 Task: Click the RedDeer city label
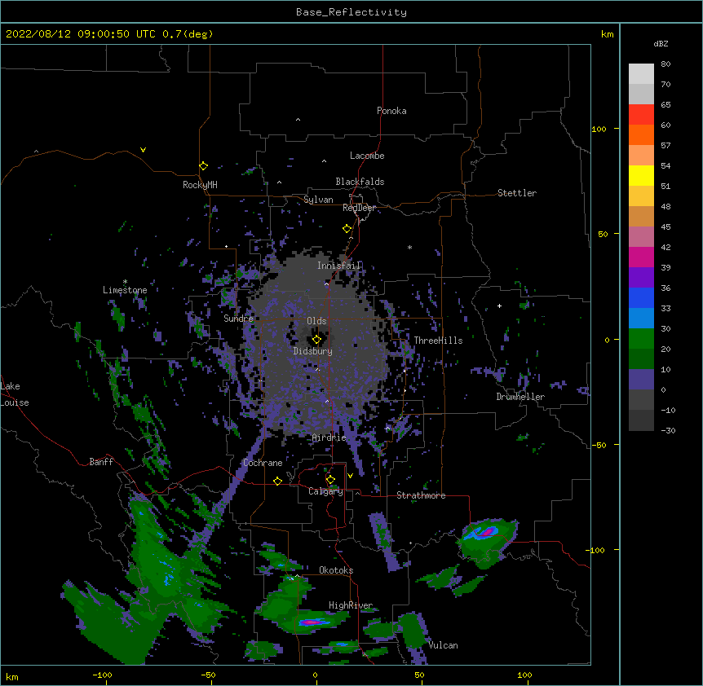pyautogui.click(x=359, y=208)
